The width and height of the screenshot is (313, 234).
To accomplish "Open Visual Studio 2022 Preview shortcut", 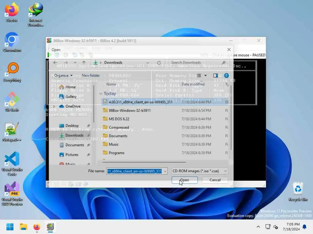I will pyautogui.click(x=12, y=193).
